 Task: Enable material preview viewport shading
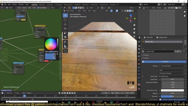pyautogui.click(x=130, y=11)
